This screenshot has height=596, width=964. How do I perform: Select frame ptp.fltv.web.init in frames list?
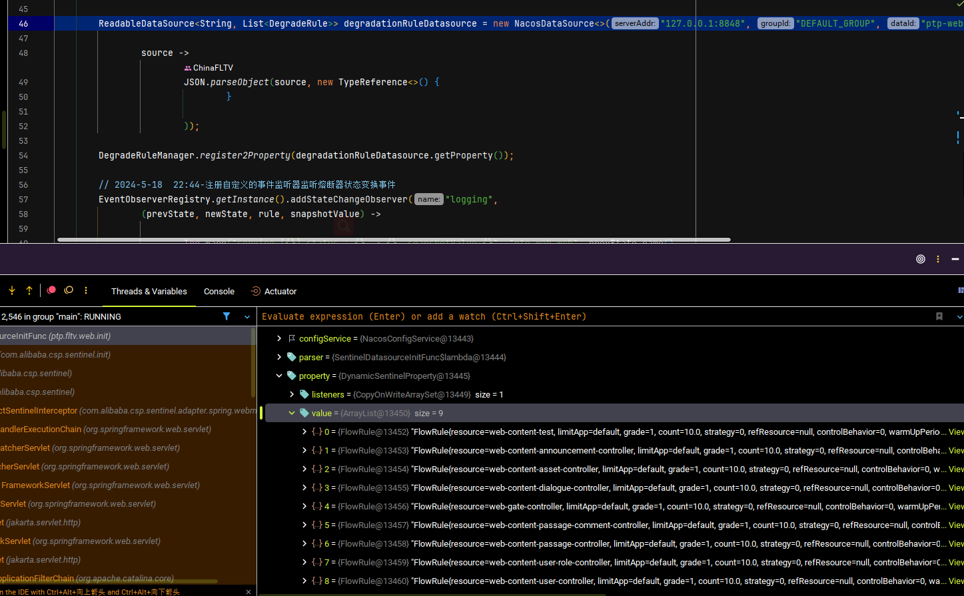[127, 336]
